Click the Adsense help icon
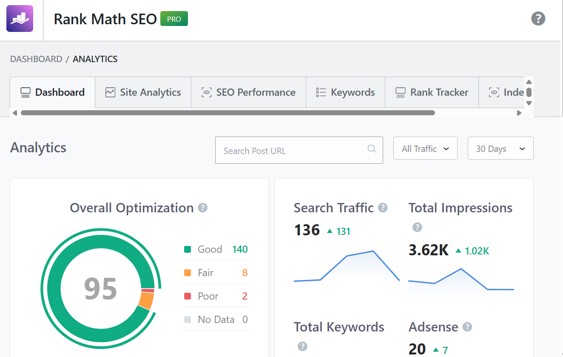Image resolution: width=563 pixels, height=357 pixels. click(467, 327)
